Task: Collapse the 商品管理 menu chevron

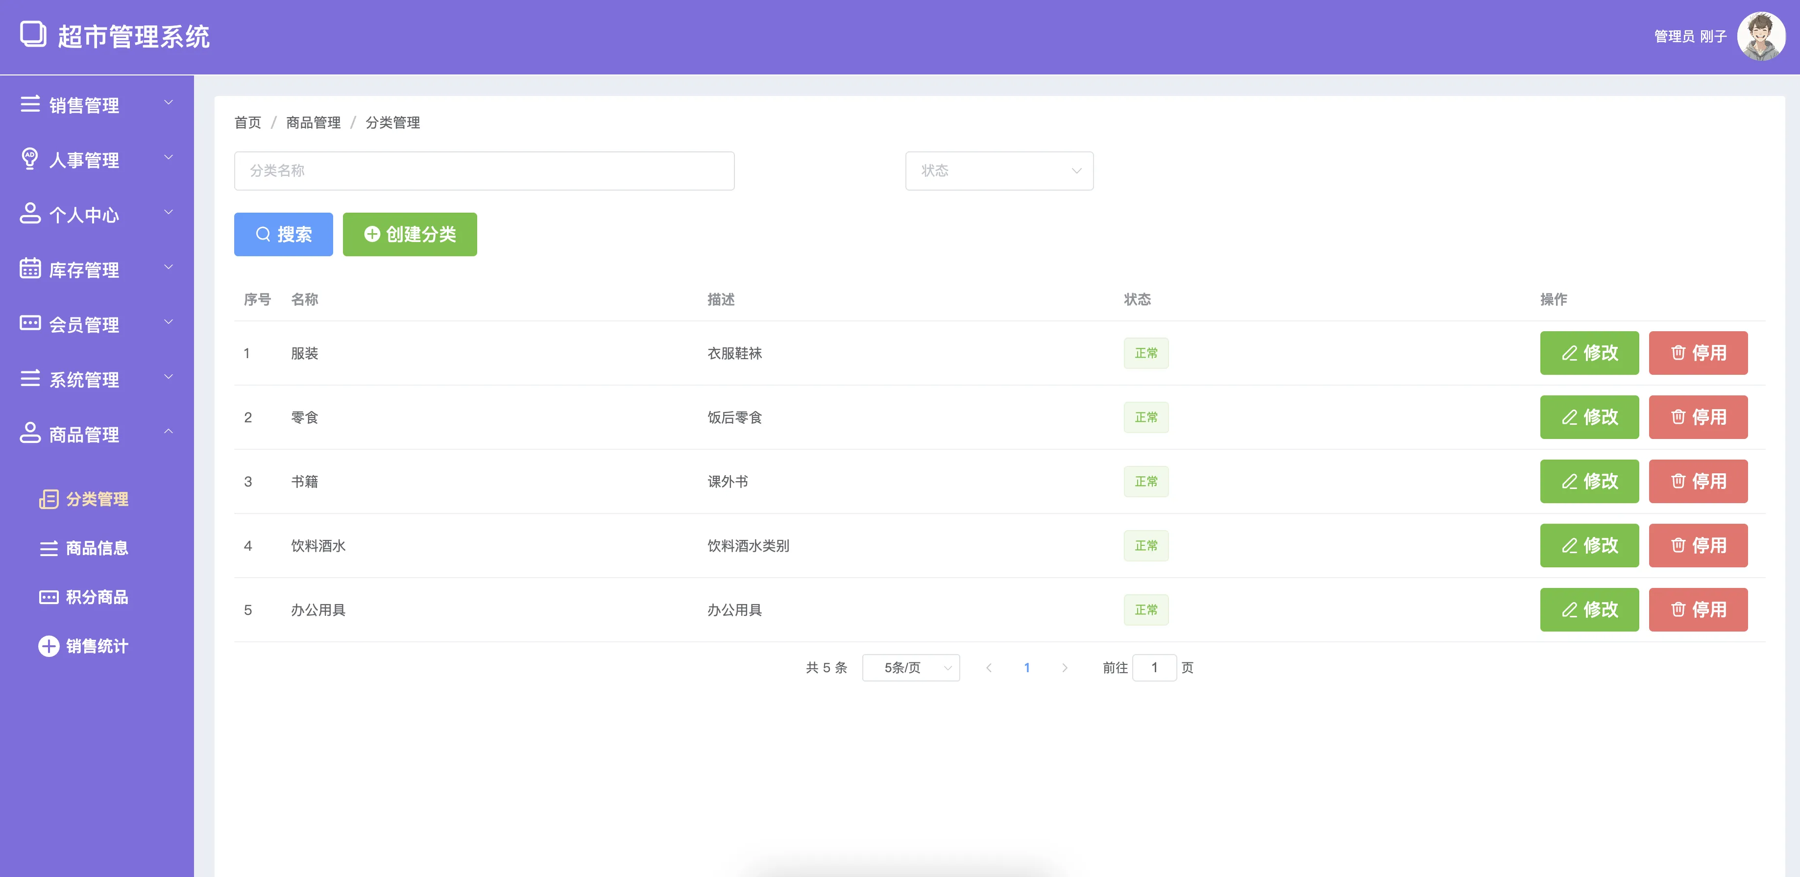Action: 169,432
